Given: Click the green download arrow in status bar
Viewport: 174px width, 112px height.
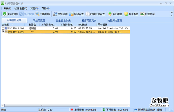Looking at the screenshot, I should [104, 110].
